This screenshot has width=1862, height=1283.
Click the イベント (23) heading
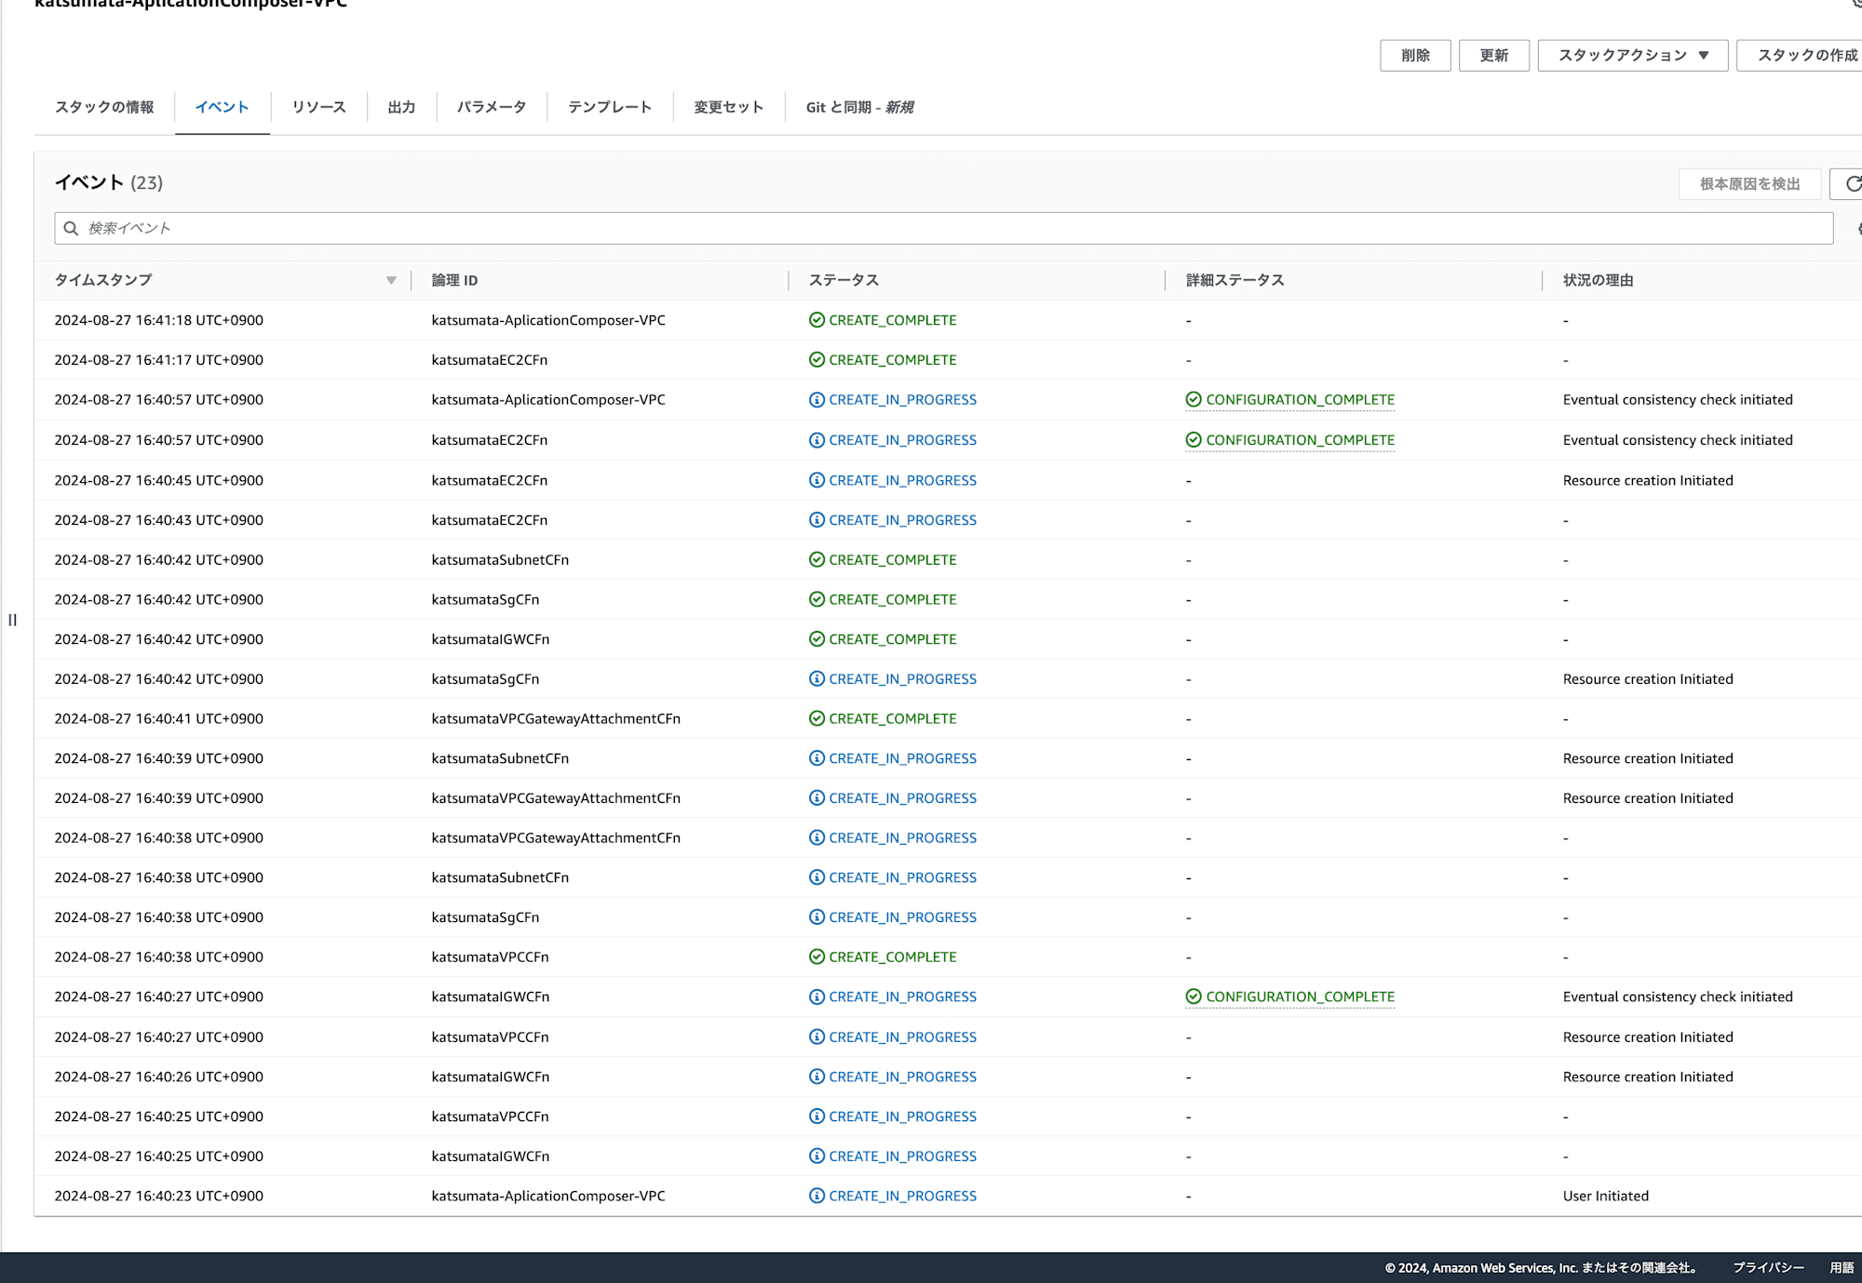[108, 182]
